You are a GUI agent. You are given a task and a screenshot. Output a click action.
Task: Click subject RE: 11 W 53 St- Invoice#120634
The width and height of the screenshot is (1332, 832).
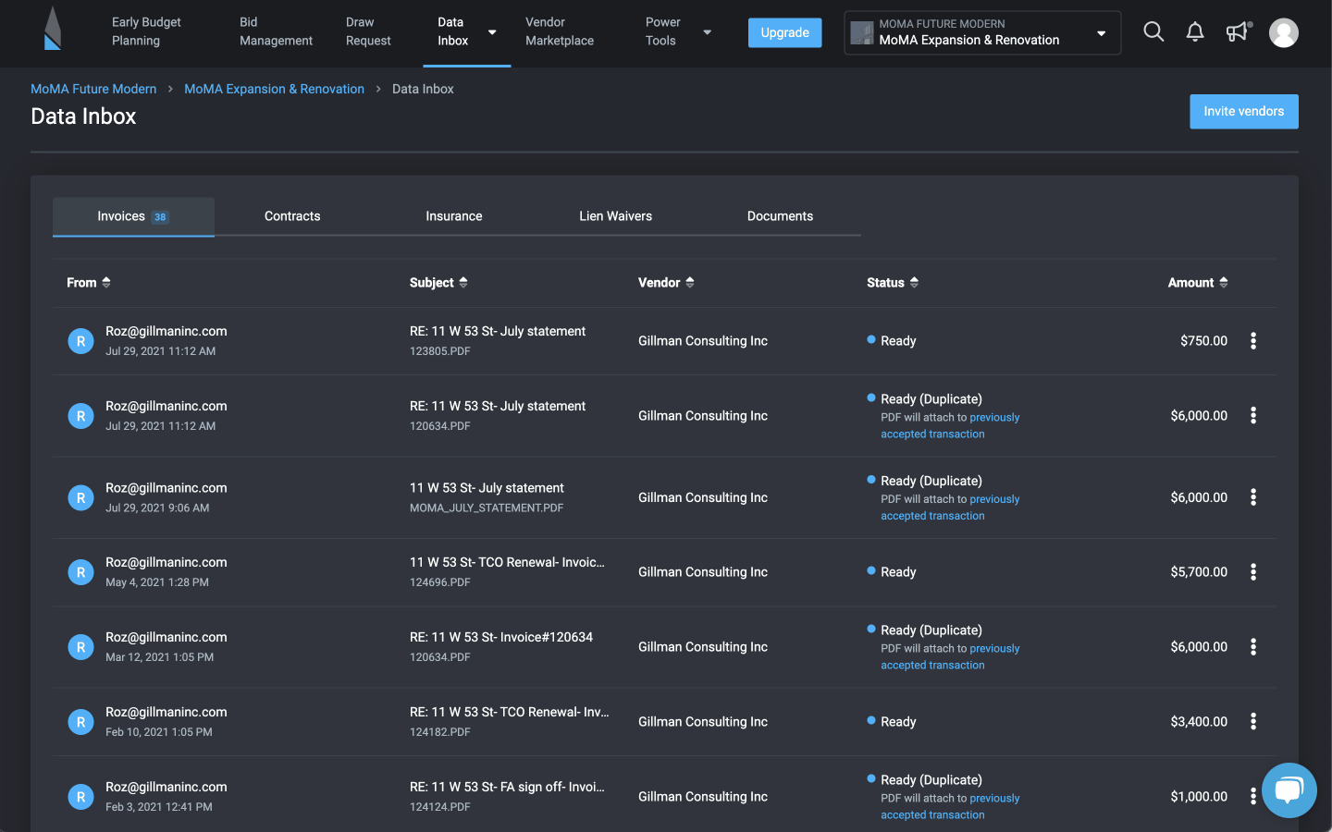(x=501, y=637)
